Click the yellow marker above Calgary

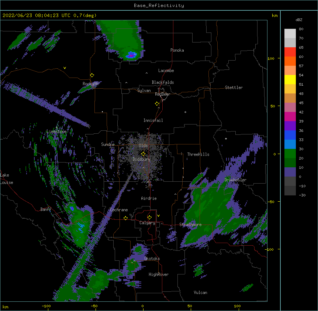pyautogui.click(x=149, y=218)
